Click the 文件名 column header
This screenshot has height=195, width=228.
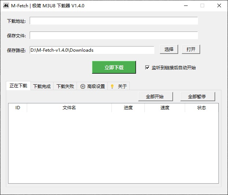pyautogui.click(x=69, y=108)
